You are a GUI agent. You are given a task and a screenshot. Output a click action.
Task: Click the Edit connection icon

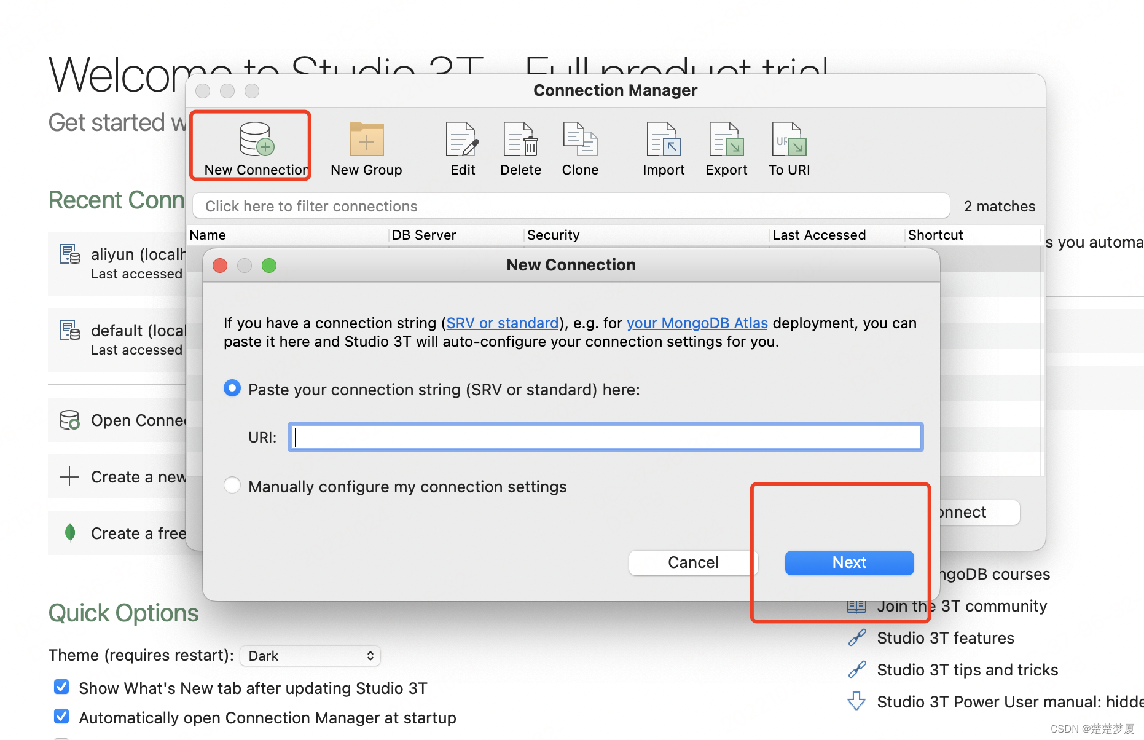[462, 139]
